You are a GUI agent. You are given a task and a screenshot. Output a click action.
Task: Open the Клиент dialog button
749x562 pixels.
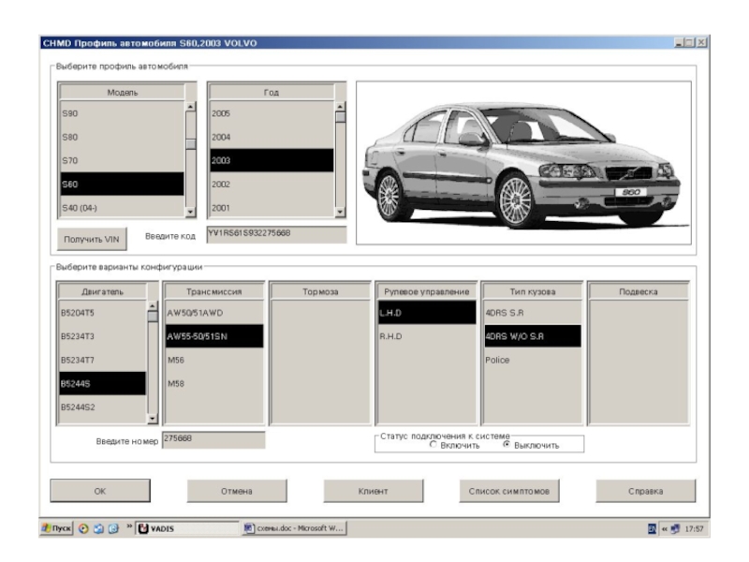point(373,491)
